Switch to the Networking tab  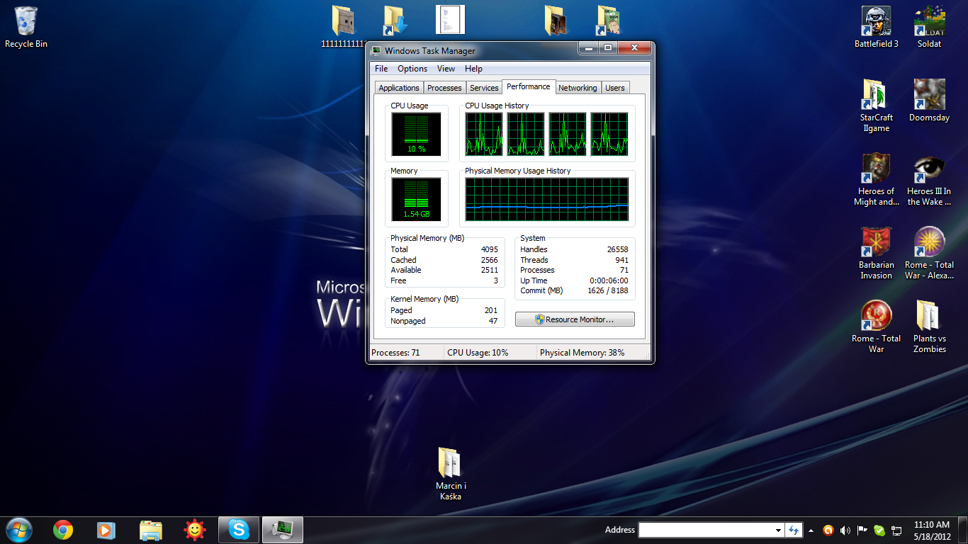tap(578, 88)
